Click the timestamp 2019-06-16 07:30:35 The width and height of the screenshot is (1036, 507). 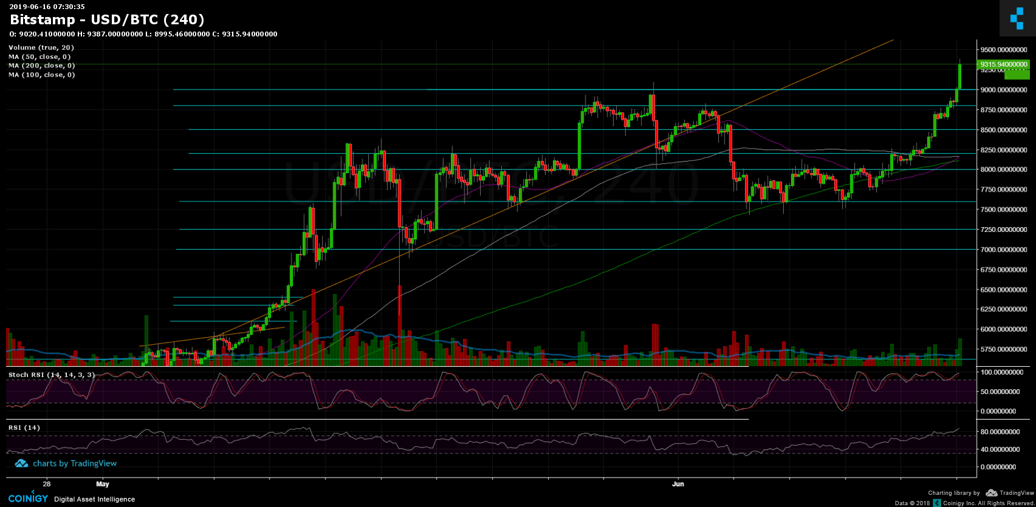point(47,6)
